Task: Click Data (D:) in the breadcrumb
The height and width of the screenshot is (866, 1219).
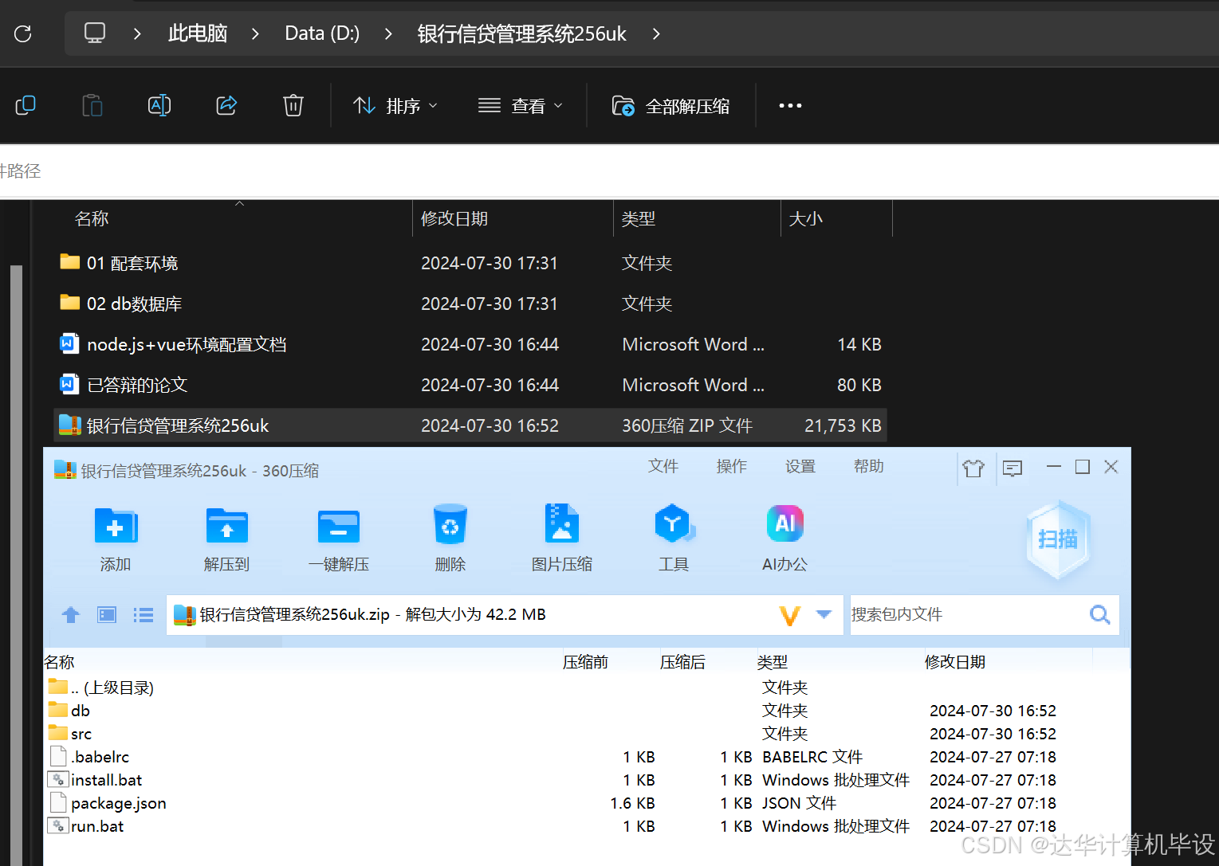Action: (x=322, y=33)
